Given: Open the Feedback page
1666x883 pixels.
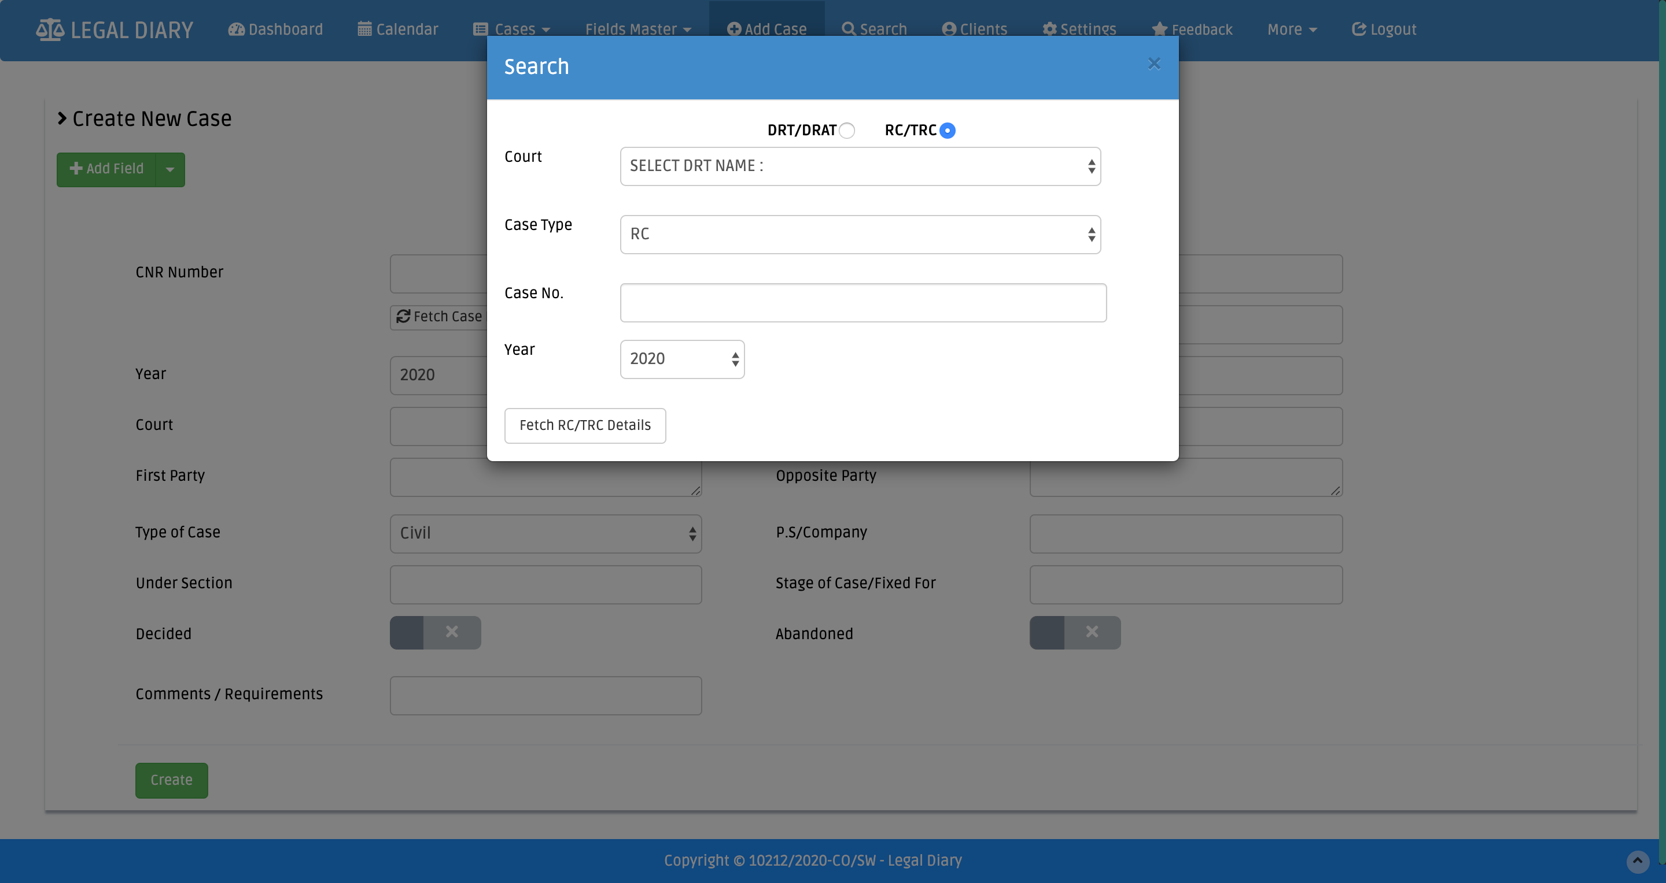Looking at the screenshot, I should coord(1192,29).
